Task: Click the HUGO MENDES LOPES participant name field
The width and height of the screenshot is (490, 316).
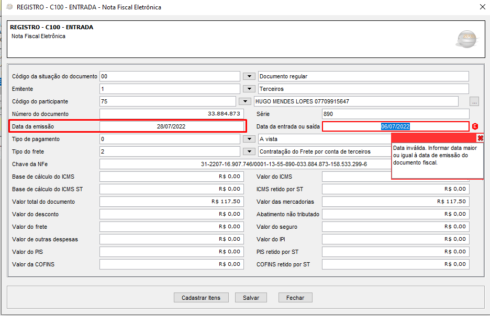Action: (357, 101)
